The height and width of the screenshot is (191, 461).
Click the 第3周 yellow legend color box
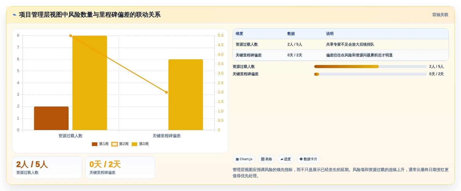click(x=134, y=144)
